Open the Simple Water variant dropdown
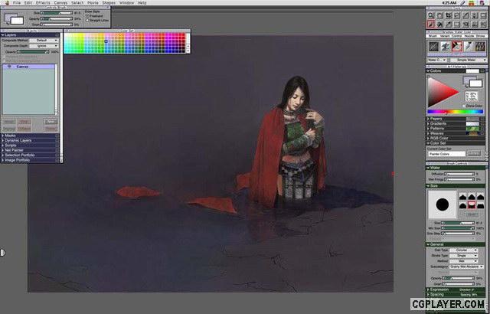The width and height of the screenshot is (490, 314). click(x=468, y=60)
